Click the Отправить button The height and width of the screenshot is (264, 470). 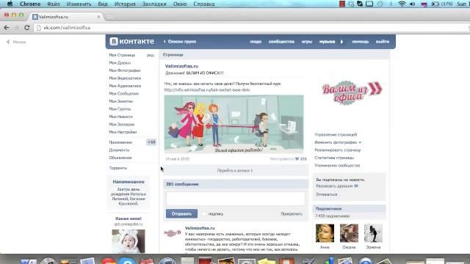pyautogui.click(x=181, y=213)
